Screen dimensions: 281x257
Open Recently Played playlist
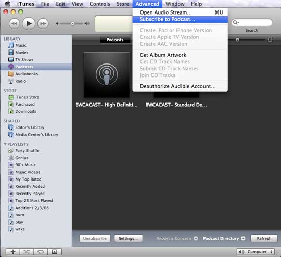(30, 194)
